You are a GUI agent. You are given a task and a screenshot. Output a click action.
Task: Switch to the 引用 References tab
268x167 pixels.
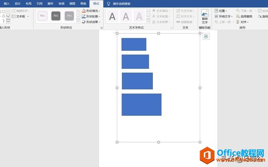pos(39,4)
